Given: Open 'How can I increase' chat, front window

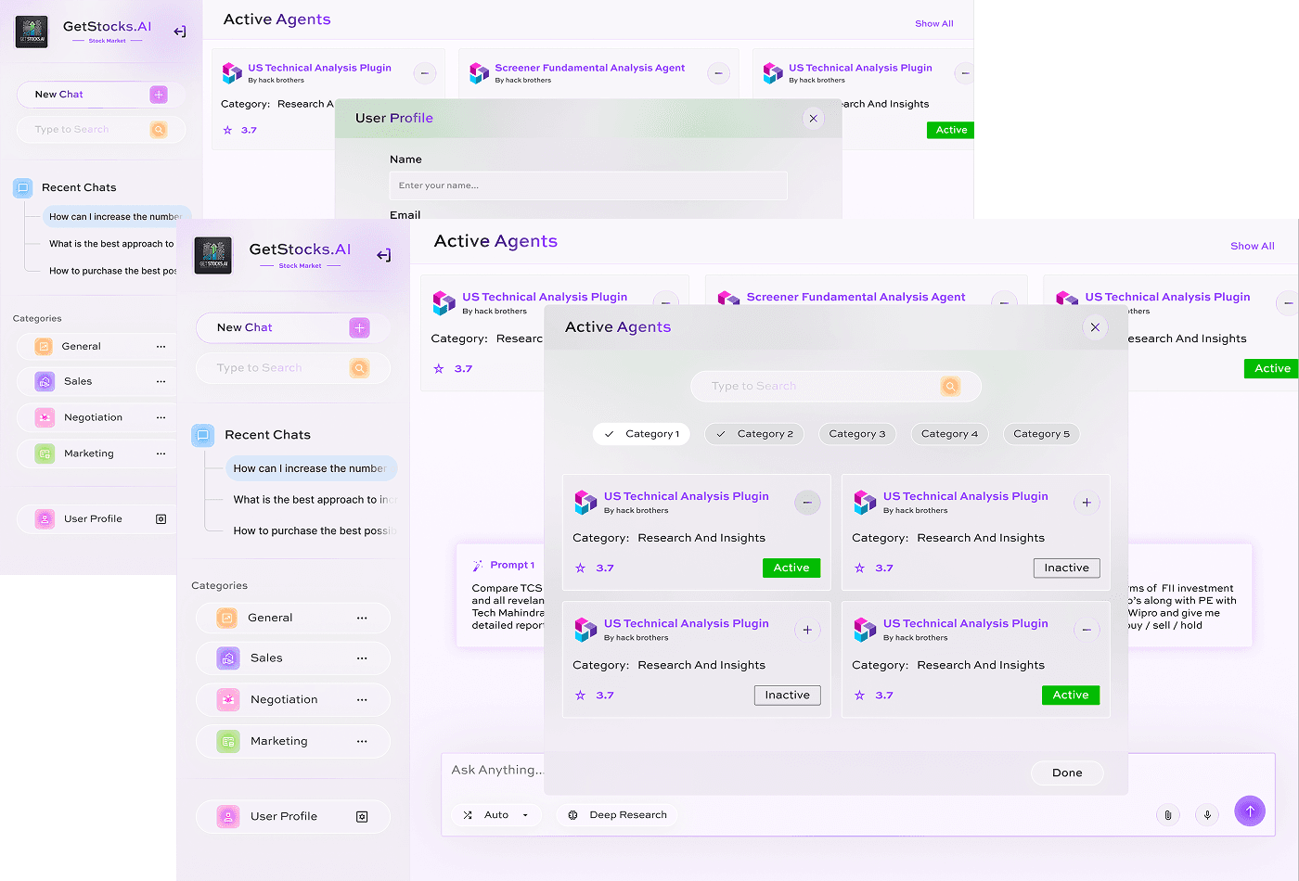Looking at the screenshot, I should coord(311,468).
